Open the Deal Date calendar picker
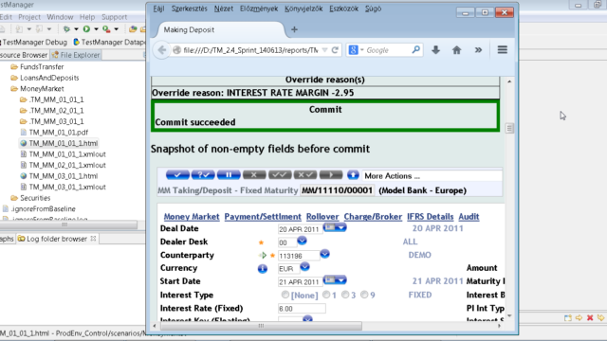 click(x=335, y=227)
